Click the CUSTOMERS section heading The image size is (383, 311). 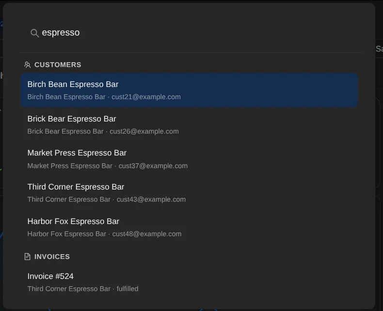tap(58, 65)
